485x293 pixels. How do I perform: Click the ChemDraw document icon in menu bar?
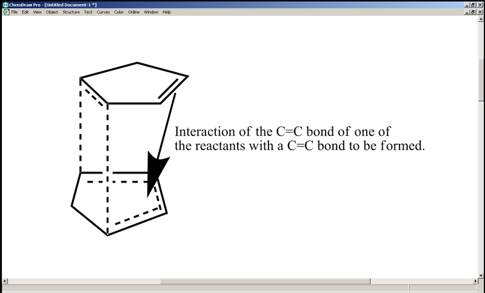click(6, 12)
